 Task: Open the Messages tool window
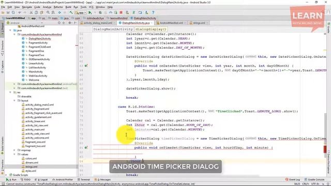pos(102,180)
